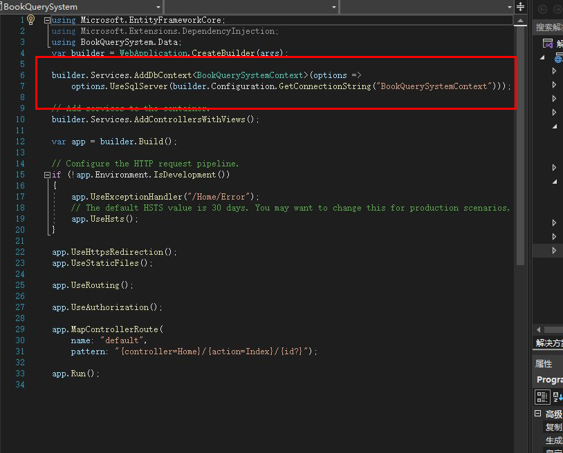Click the Configure the HTTP request pipeline comment
563x453 pixels.
click(145, 164)
